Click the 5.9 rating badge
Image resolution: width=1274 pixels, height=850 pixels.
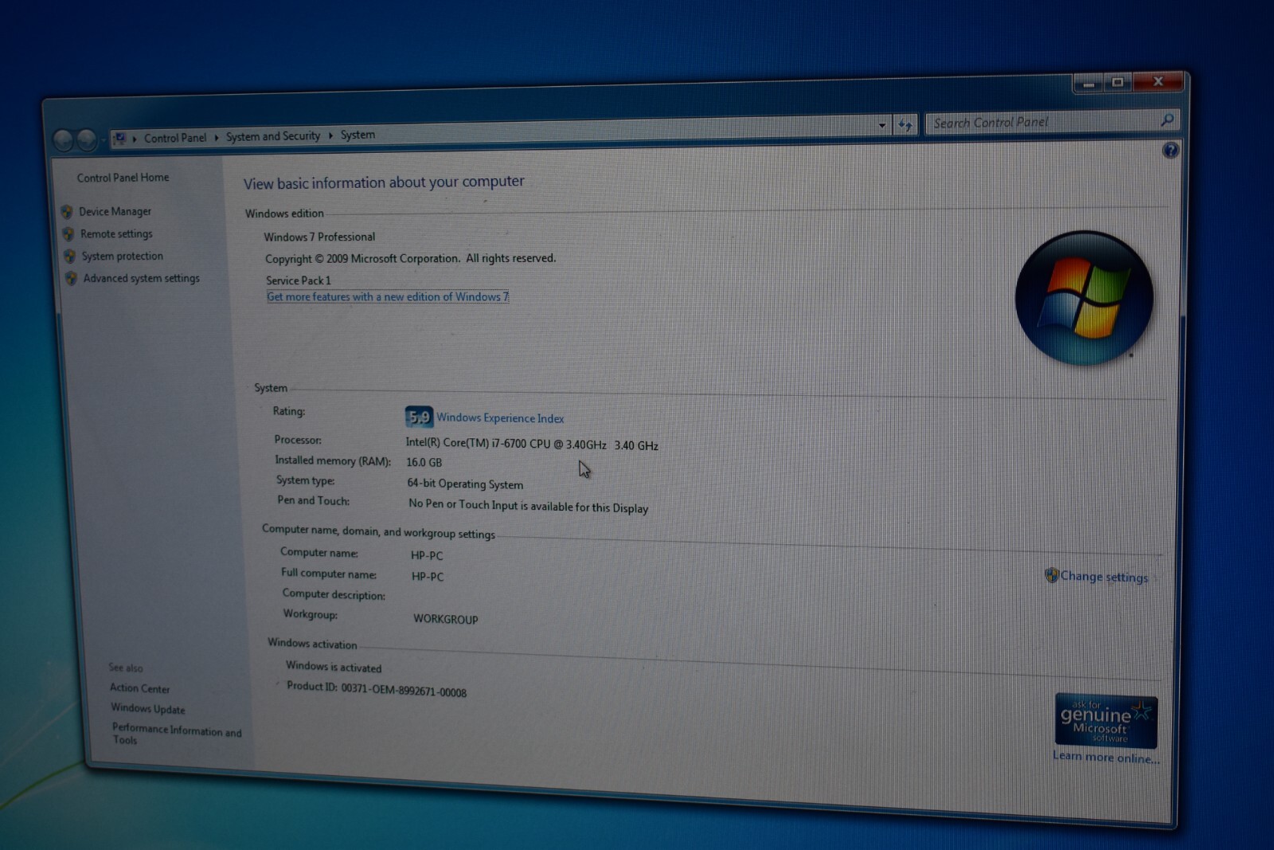[419, 417]
